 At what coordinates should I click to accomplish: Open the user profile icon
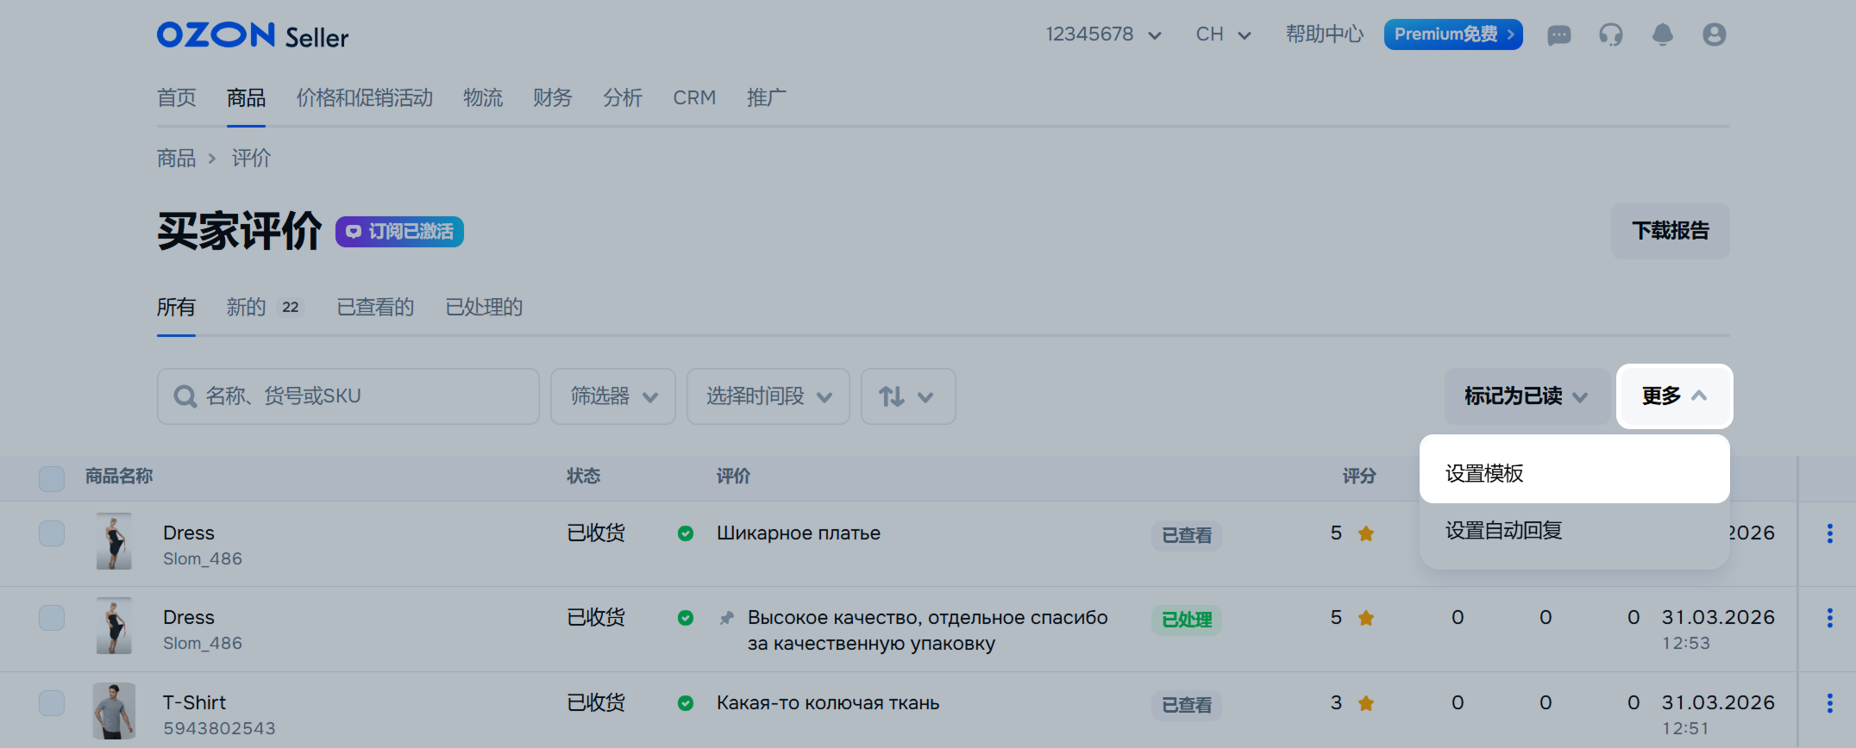[1714, 35]
